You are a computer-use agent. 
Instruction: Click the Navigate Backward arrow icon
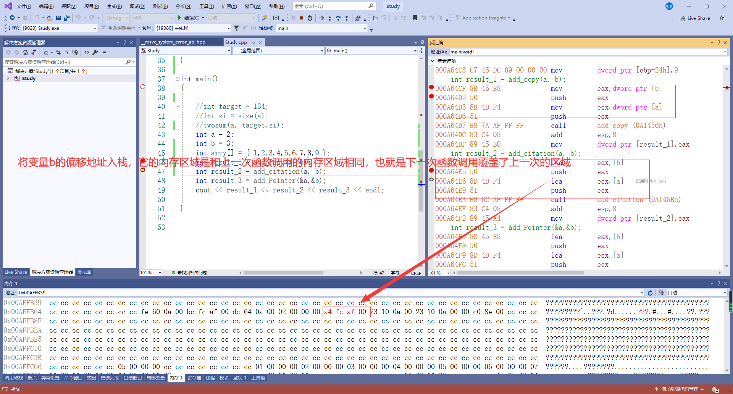pos(12,18)
